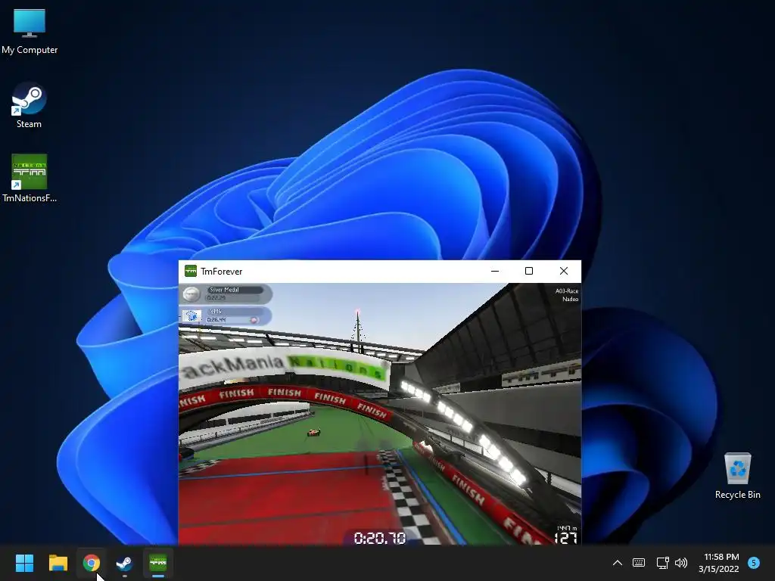This screenshot has width=775, height=581.
Task: Open the notification center badge
Action: pyautogui.click(x=754, y=563)
